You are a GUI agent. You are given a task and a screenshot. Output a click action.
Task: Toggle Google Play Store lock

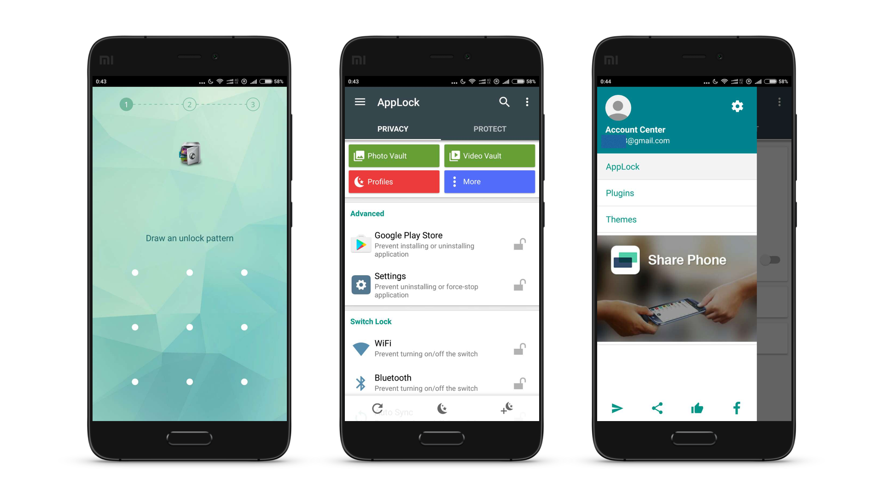[519, 244]
